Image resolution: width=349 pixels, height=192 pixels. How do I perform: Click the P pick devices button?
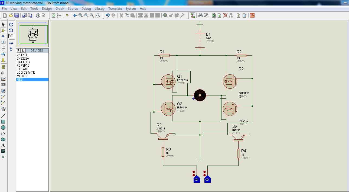[x=18, y=51]
